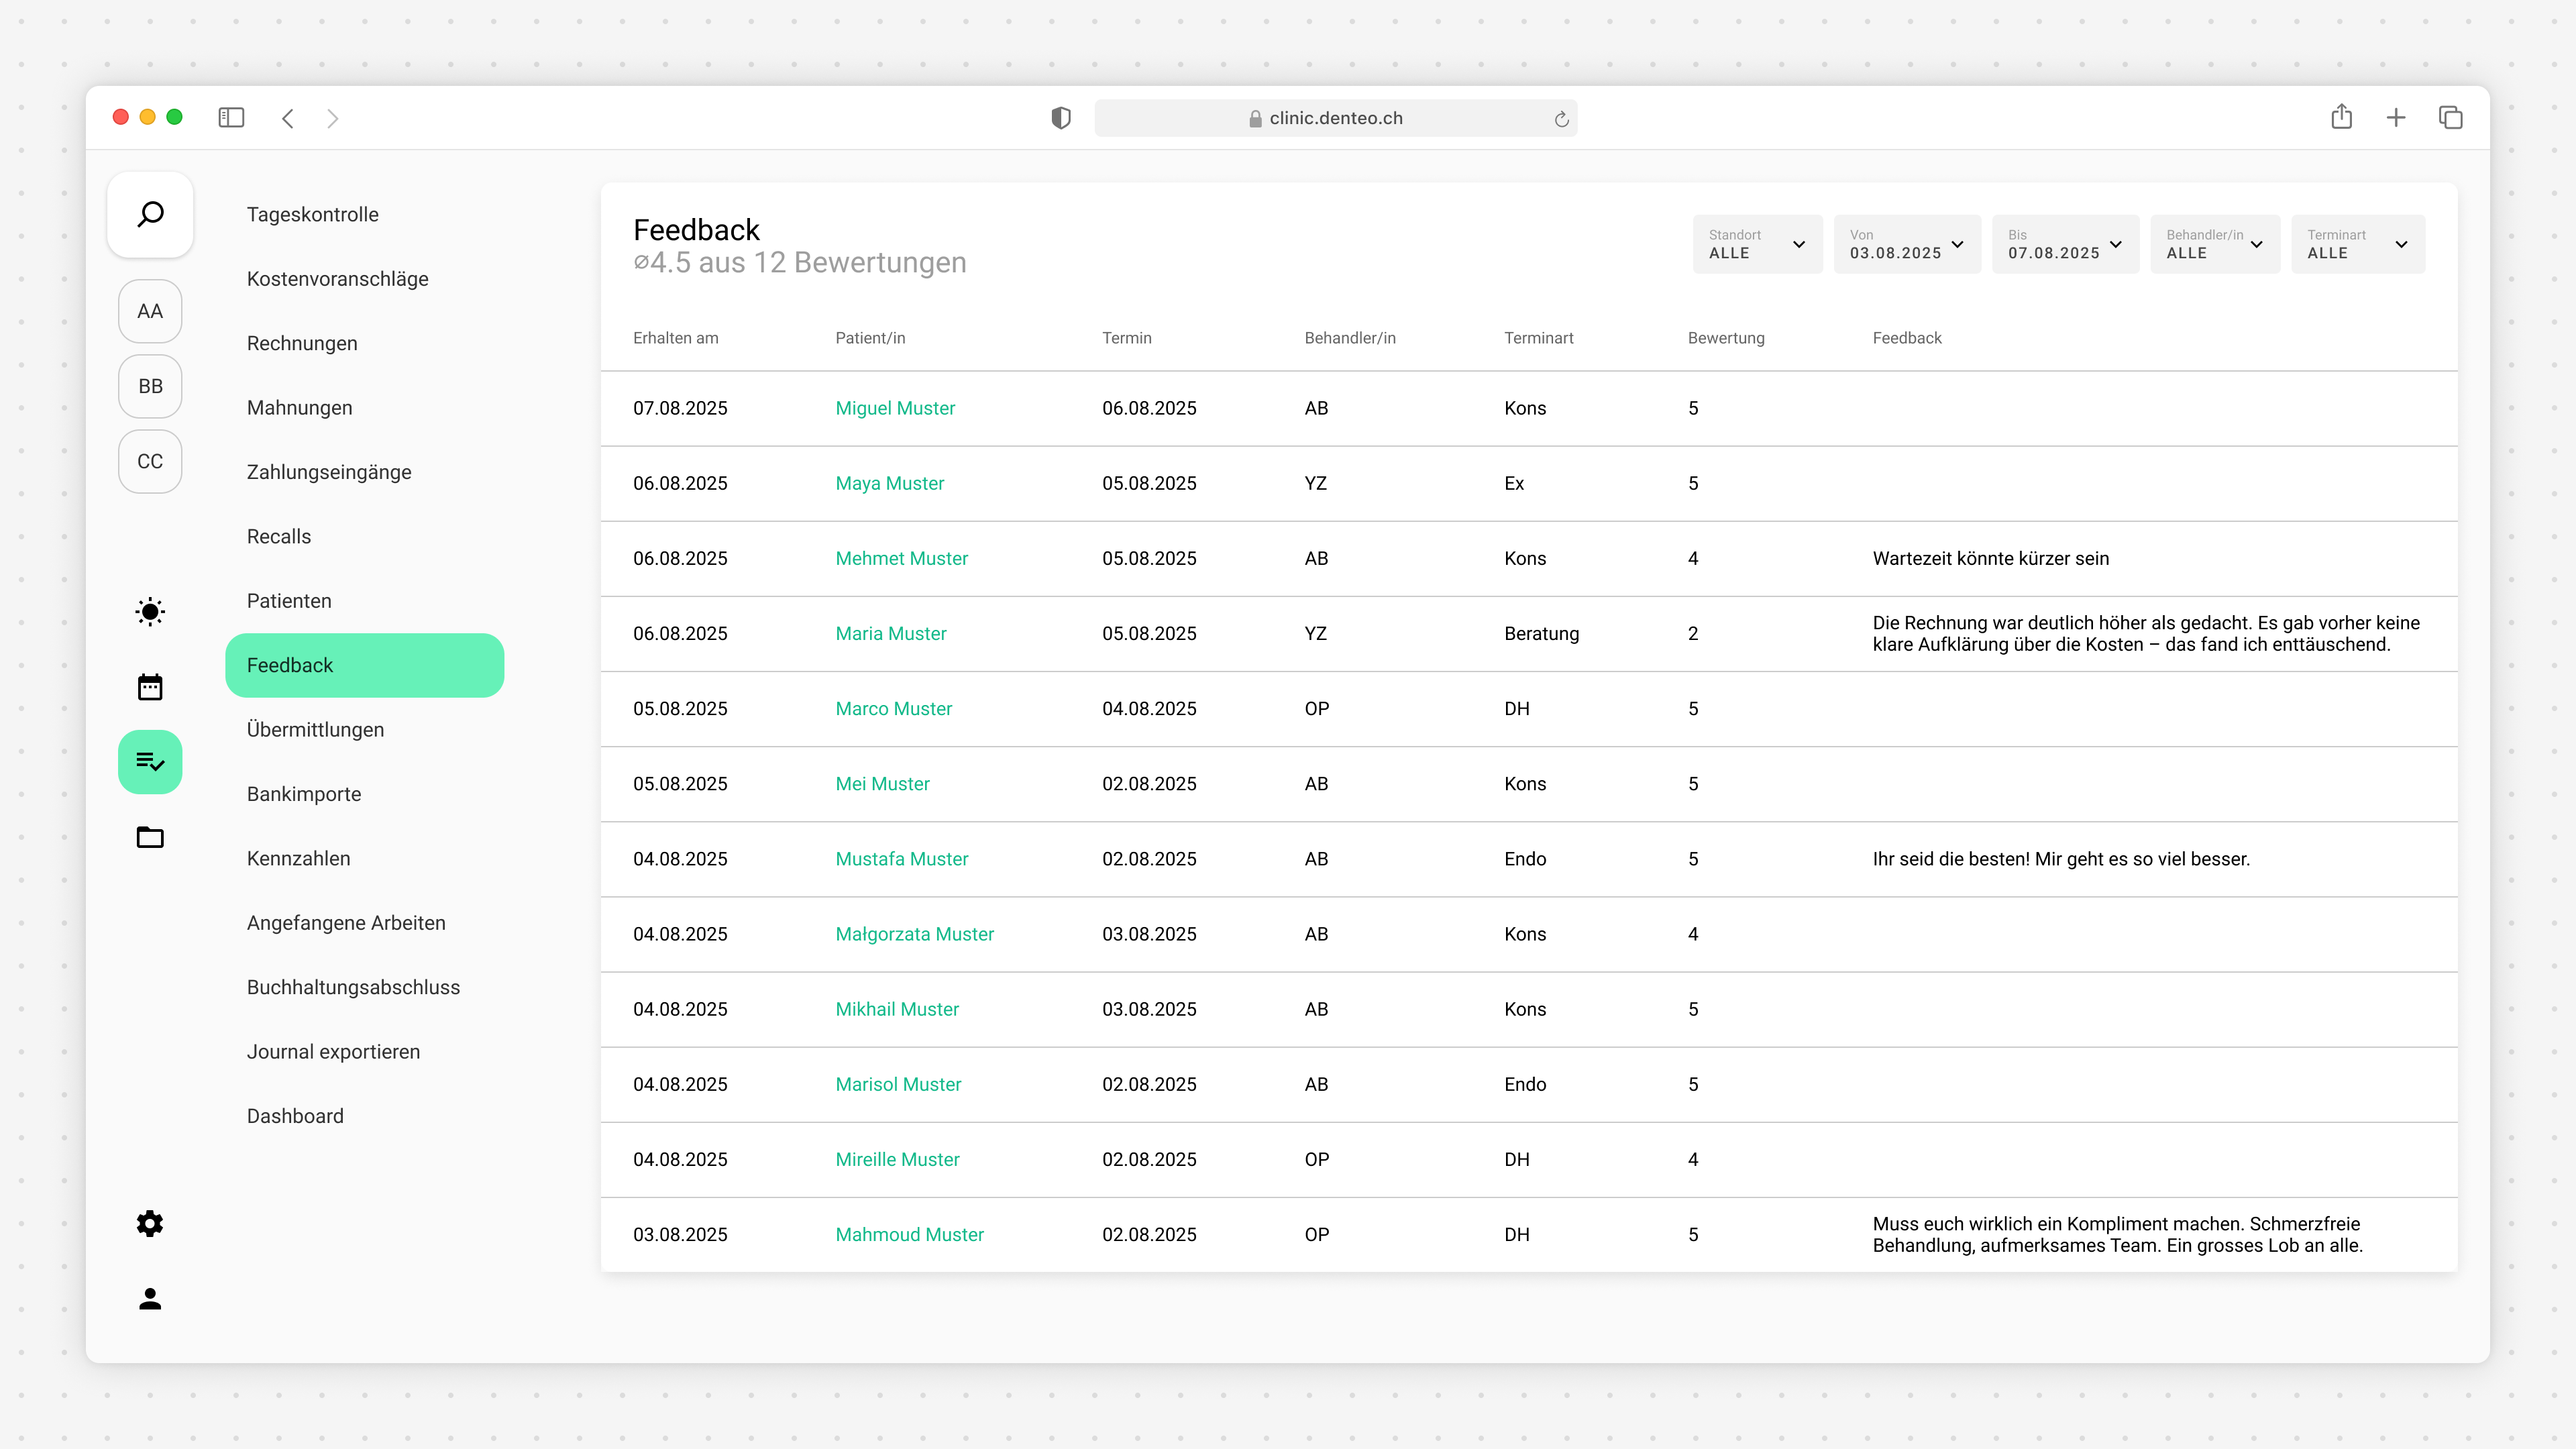Screen dimensions: 2576x1449
Task: Switch to user BB button
Action: coord(150,386)
